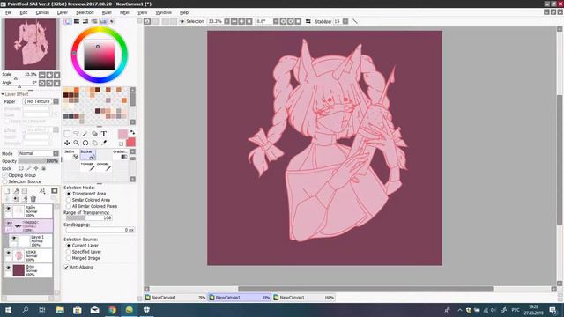Open the Ruler menu

pyautogui.click(x=107, y=12)
